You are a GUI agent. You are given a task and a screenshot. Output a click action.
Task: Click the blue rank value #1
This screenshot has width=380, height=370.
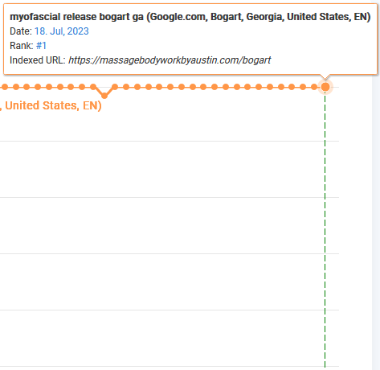click(41, 46)
